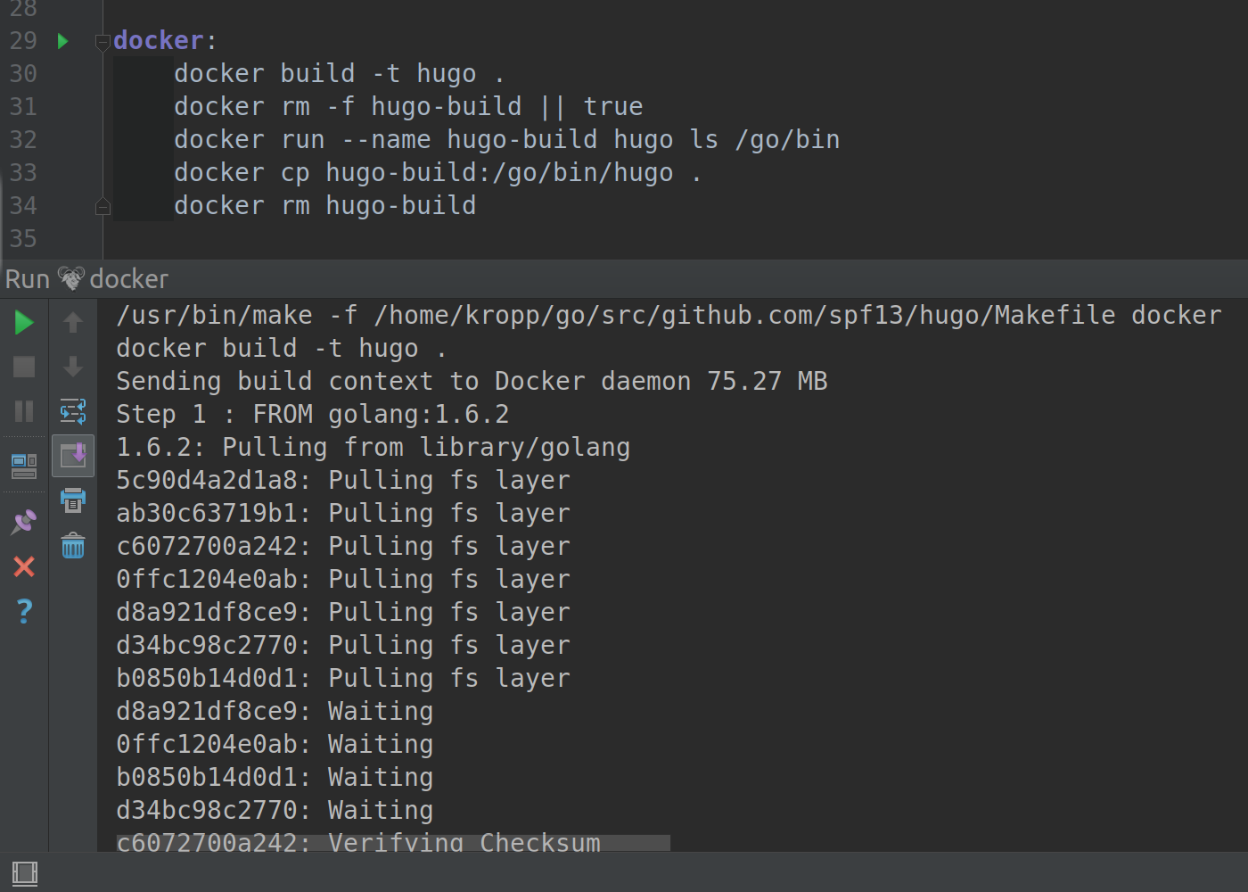
Task: Clear all console output with trash icon
Action: (73, 545)
